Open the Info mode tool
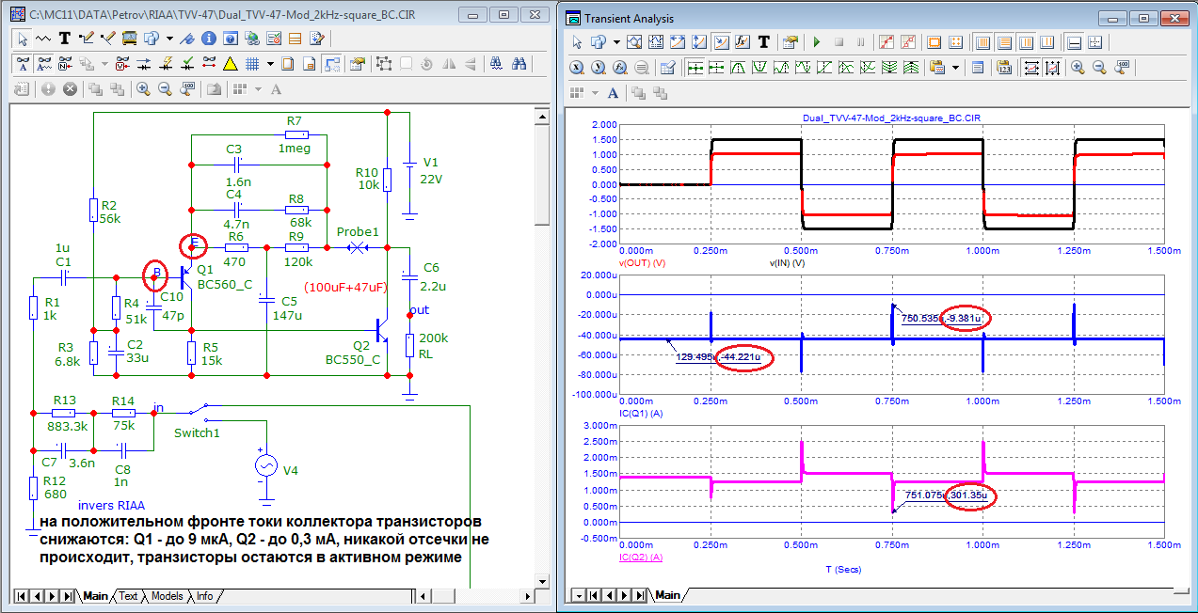Image resolution: width=1198 pixels, height=613 pixels. point(207,39)
